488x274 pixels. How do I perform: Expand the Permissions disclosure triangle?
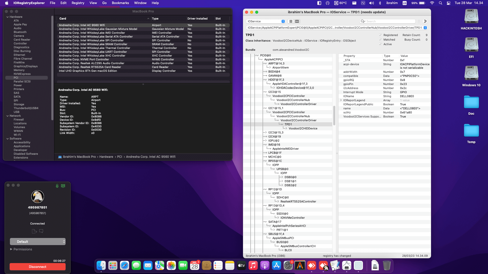click(11, 249)
